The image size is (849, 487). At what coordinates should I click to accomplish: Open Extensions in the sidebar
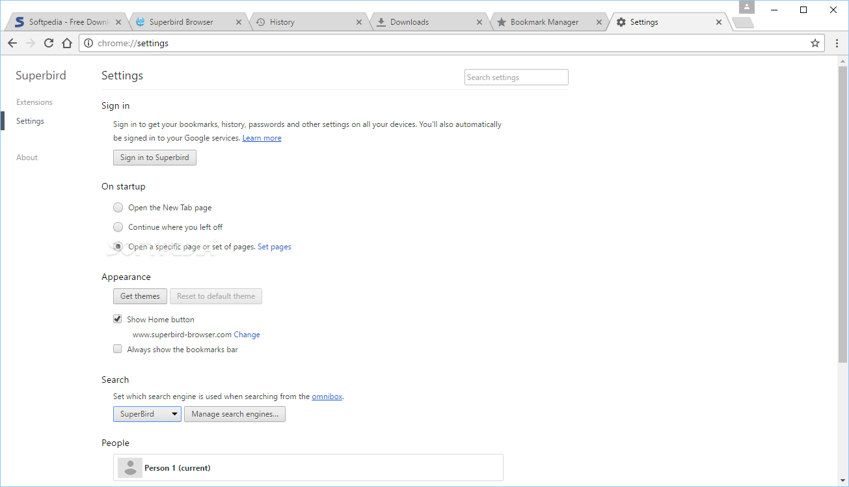34,102
